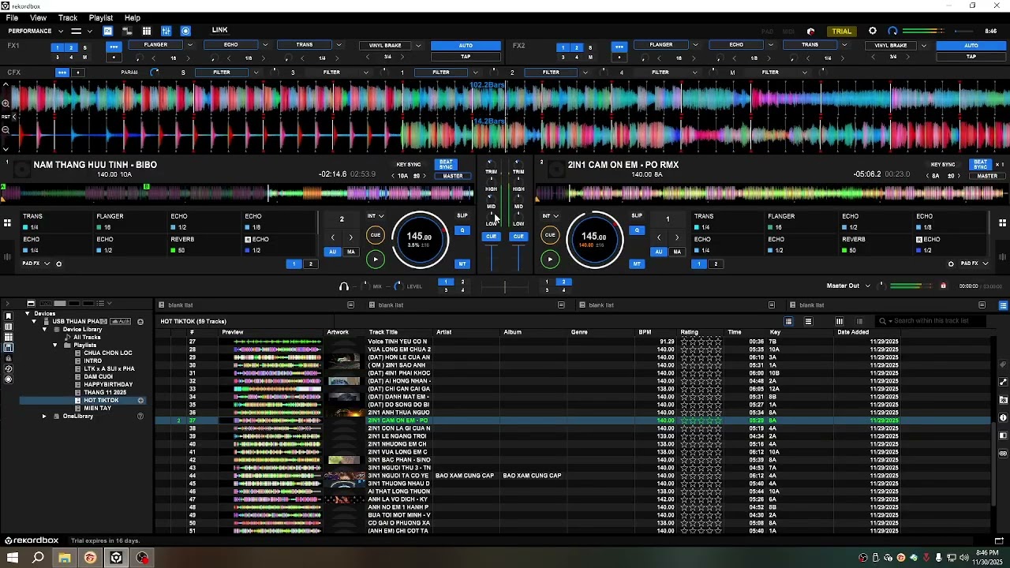Adjust channel 1 volume fader

[x=491, y=256]
